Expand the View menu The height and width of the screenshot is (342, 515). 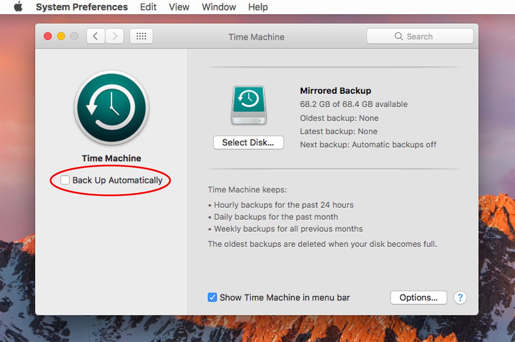coord(179,7)
